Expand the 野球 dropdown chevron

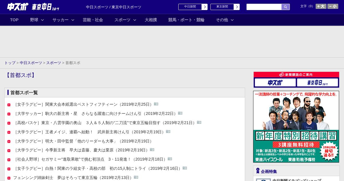coord(42,20)
